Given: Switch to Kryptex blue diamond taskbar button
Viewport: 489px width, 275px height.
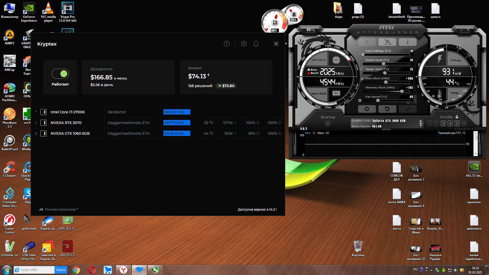Looking at the screenshot, I should pos(139,270).
